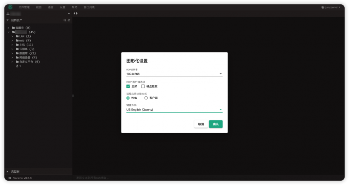Viewport: 349px width, 185px height.
Task: Open the 语言 menu
Action: [x=51, y=7]
